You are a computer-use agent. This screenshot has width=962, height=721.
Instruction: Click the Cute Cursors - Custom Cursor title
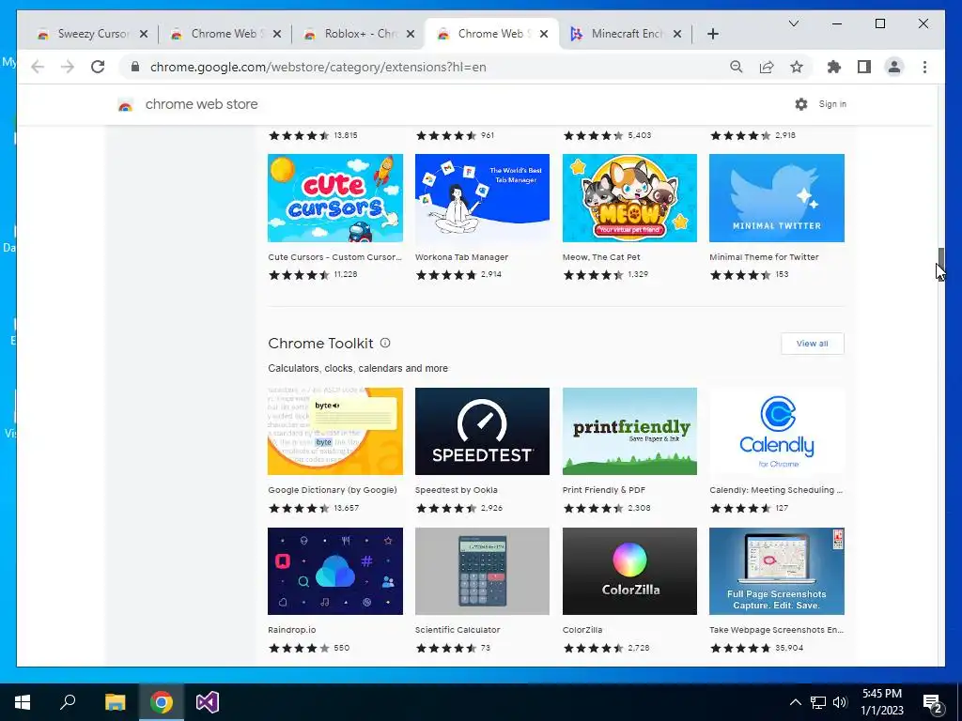334,257
